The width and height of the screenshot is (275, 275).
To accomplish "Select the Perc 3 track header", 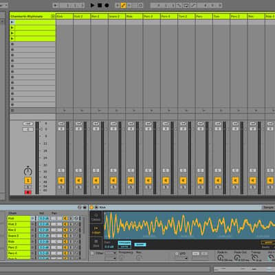I will (x=151, y=16).
